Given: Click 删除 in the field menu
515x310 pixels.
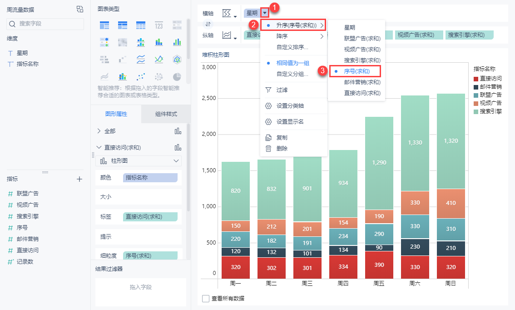Looking at the screenshot, I should pyautogui.click(x=282, y=149).
